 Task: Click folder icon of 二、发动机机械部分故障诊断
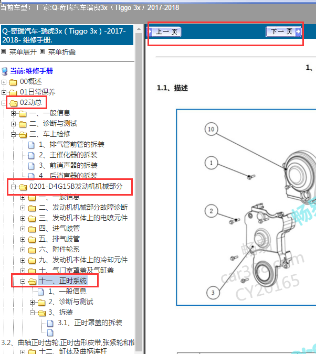(x=32, y=208)
